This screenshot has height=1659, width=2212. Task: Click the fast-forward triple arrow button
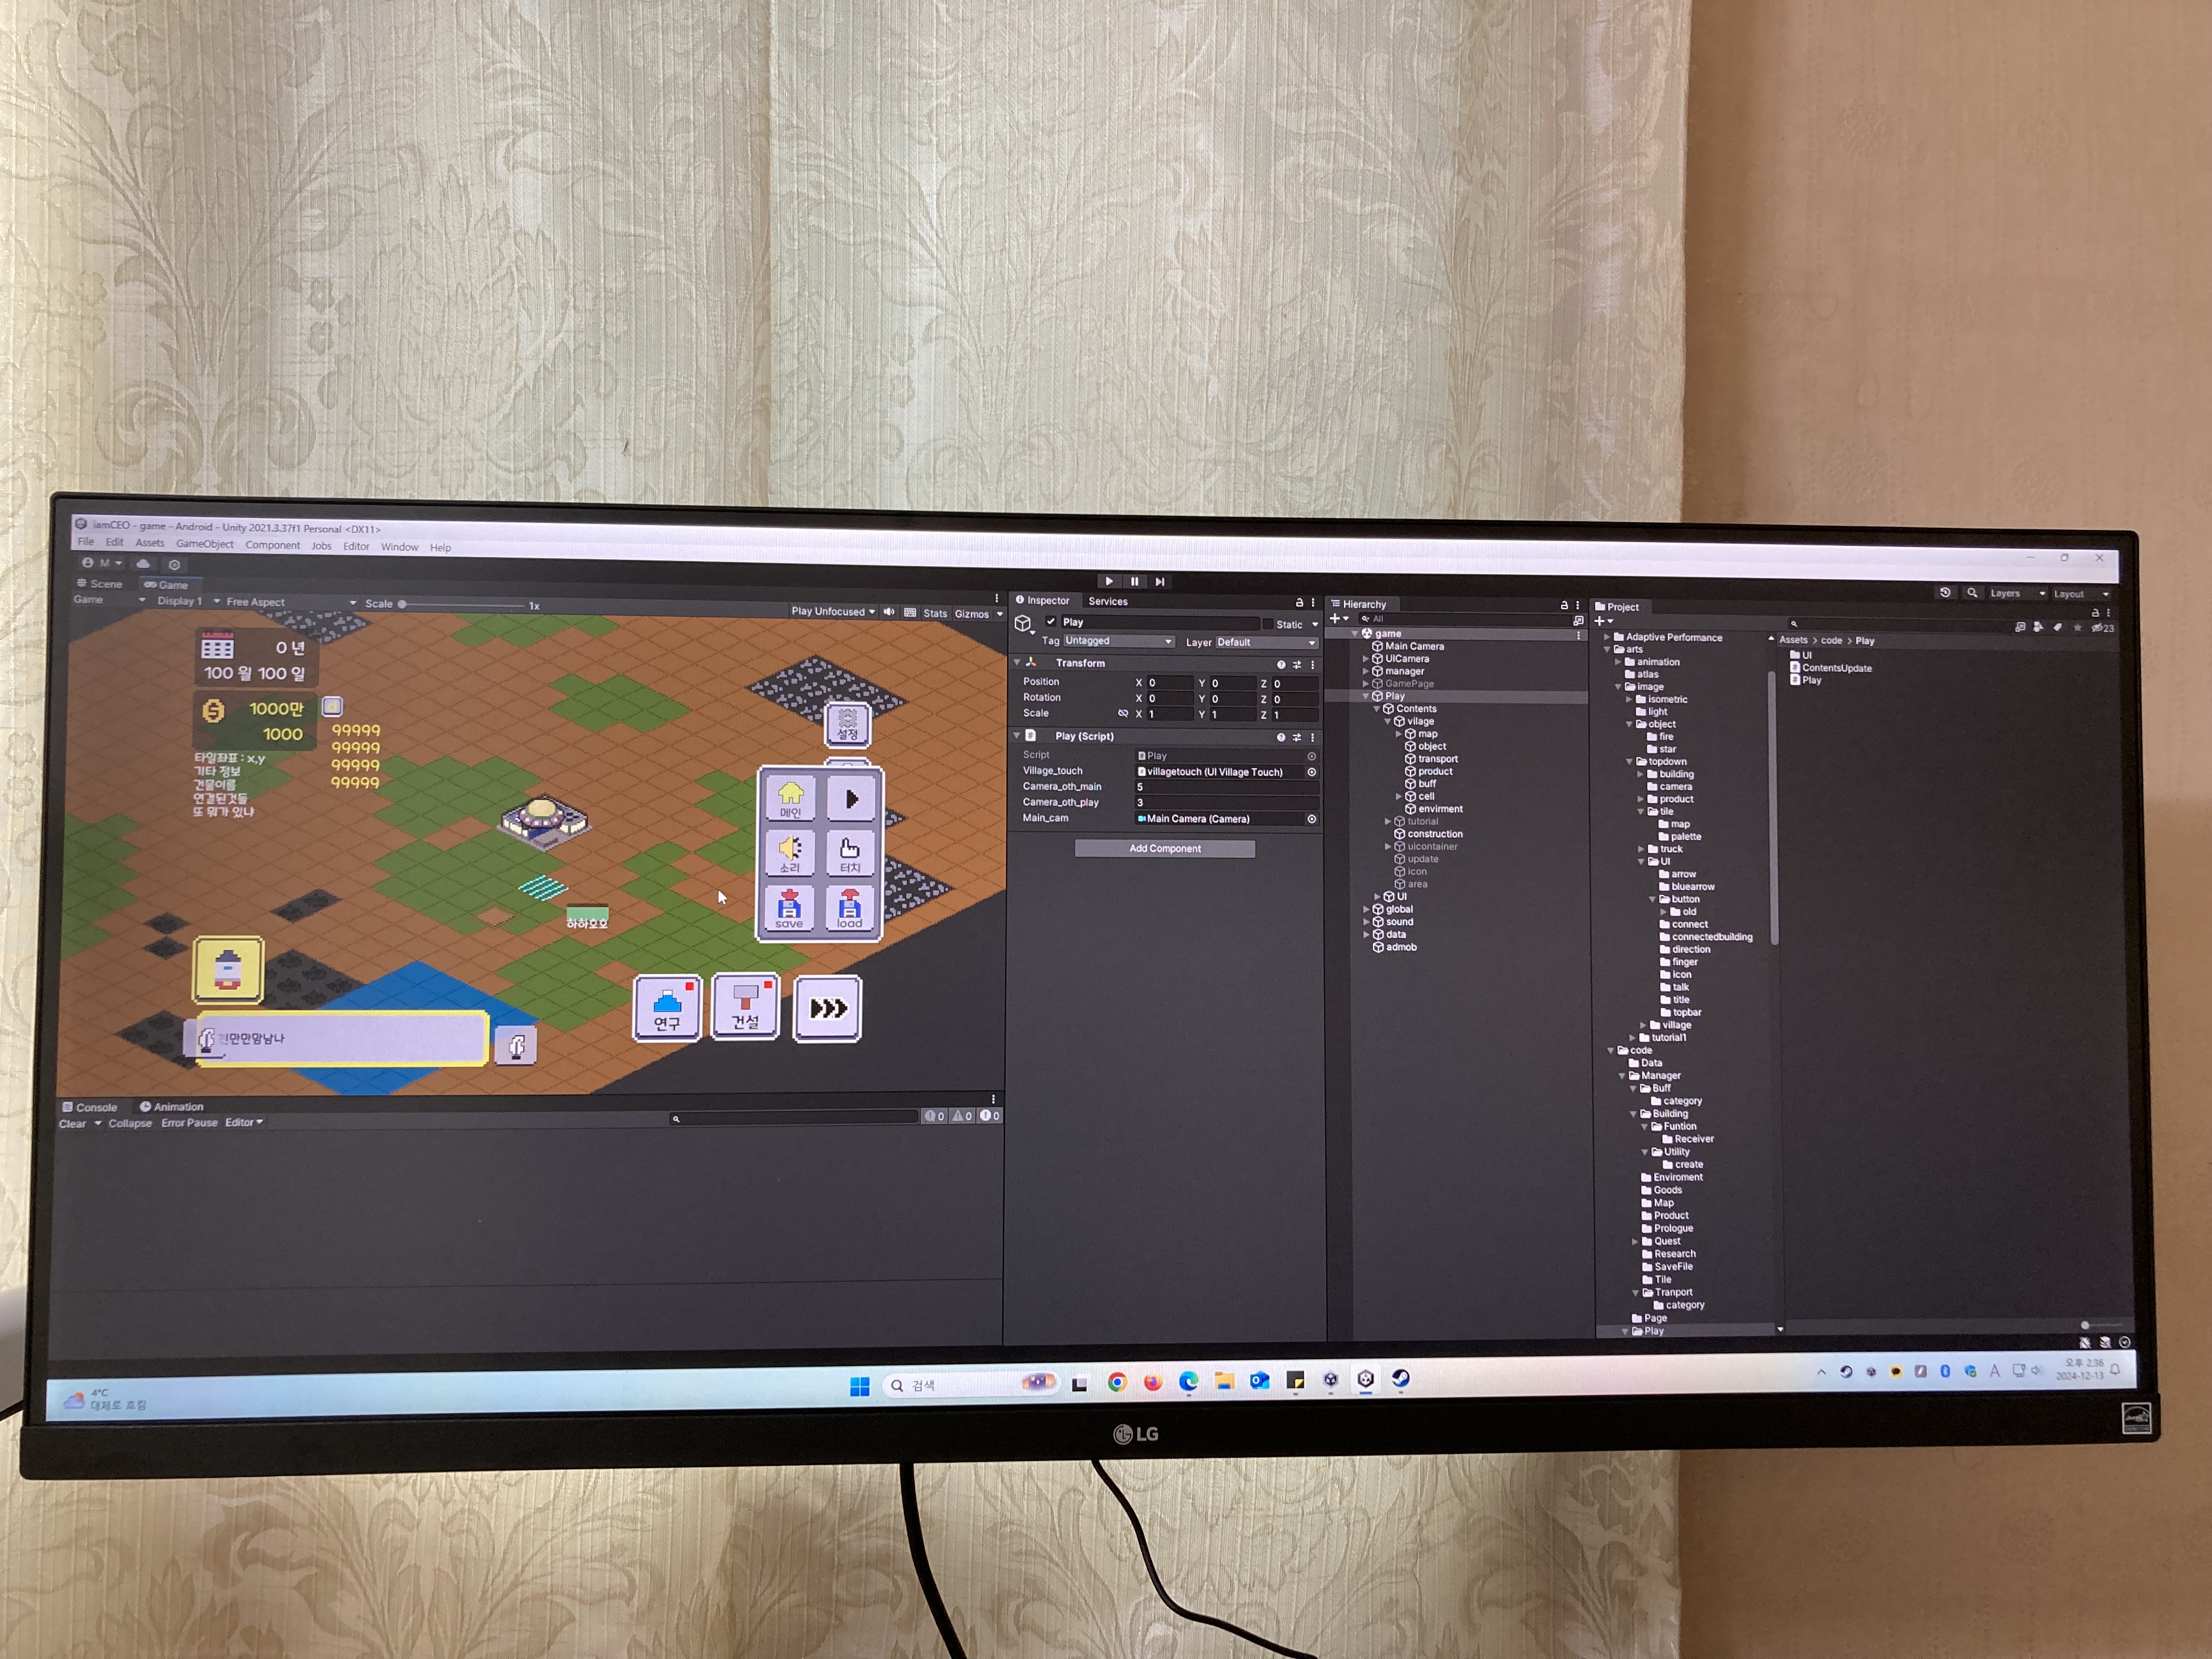coord(827,1008)
